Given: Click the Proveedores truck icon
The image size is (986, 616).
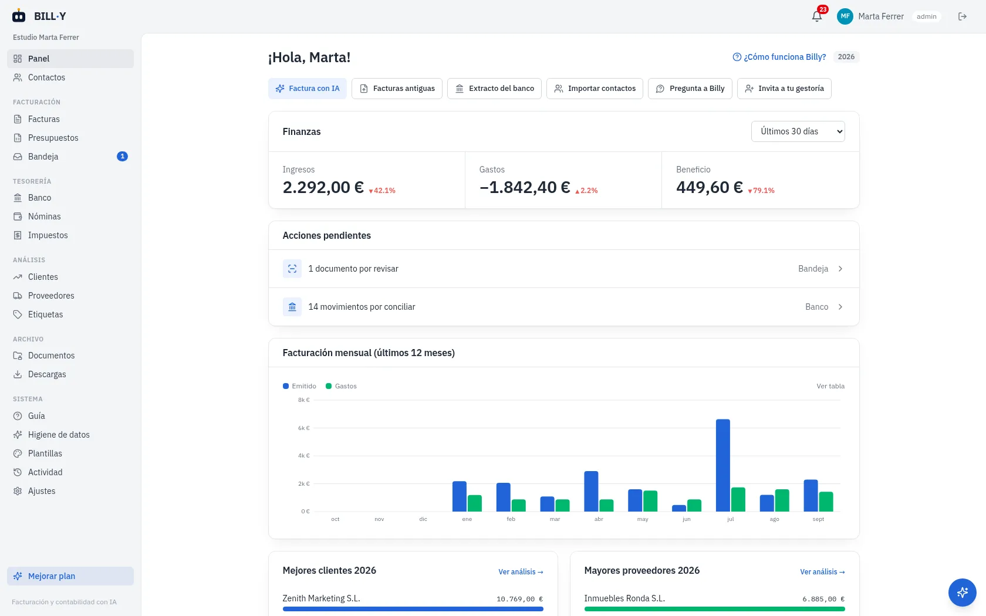Looking at the screenshot, I should pyautogui.click(x=18, y=296).
